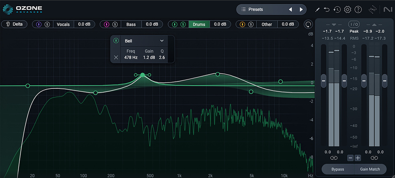
Task: Select the Other stem tab
Action: click(267, 24)
